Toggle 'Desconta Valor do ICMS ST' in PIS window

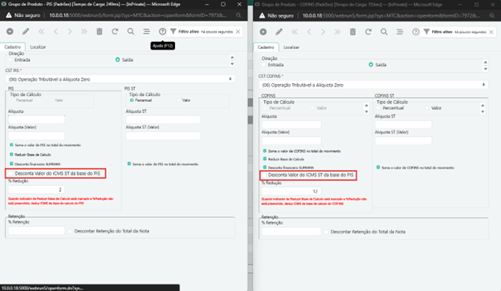point(10,174)
